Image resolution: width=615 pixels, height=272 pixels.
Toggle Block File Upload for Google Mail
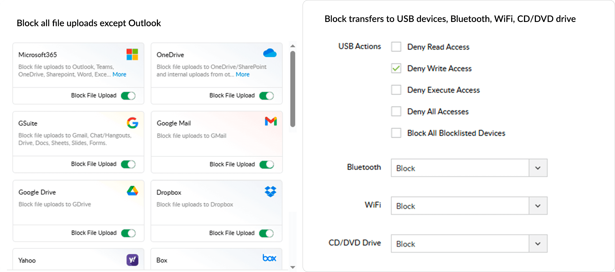tap(267, 165)
